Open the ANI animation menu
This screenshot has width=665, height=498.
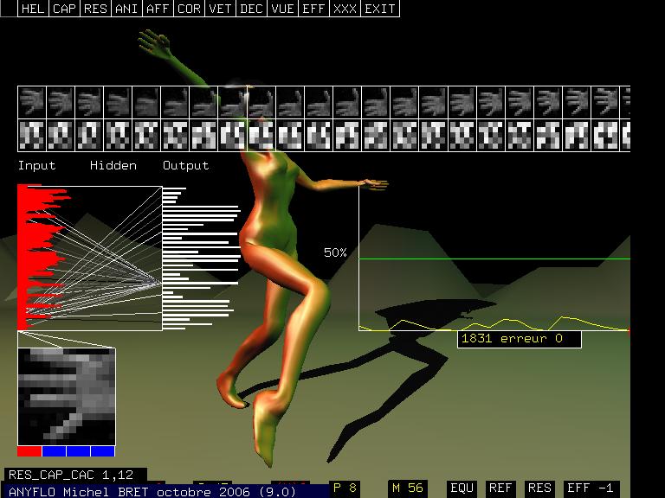(x=127, y=9)
